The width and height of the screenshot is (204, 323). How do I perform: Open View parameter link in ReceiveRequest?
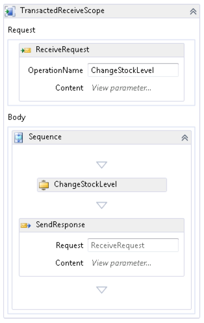(x=122, y=88)
